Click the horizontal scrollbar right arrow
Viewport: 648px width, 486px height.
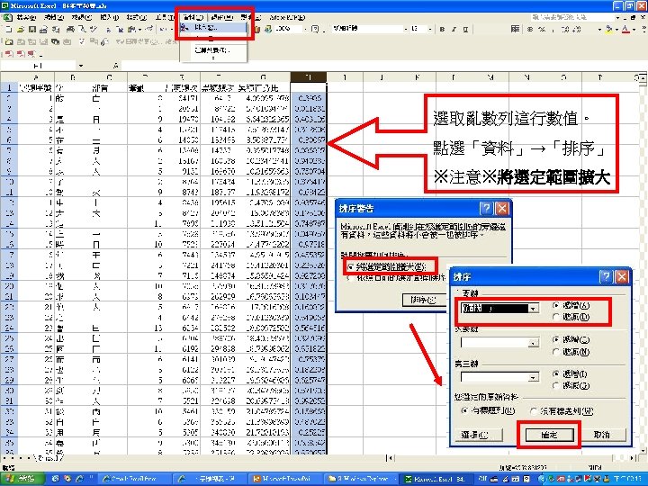click(x=634, y=458)
